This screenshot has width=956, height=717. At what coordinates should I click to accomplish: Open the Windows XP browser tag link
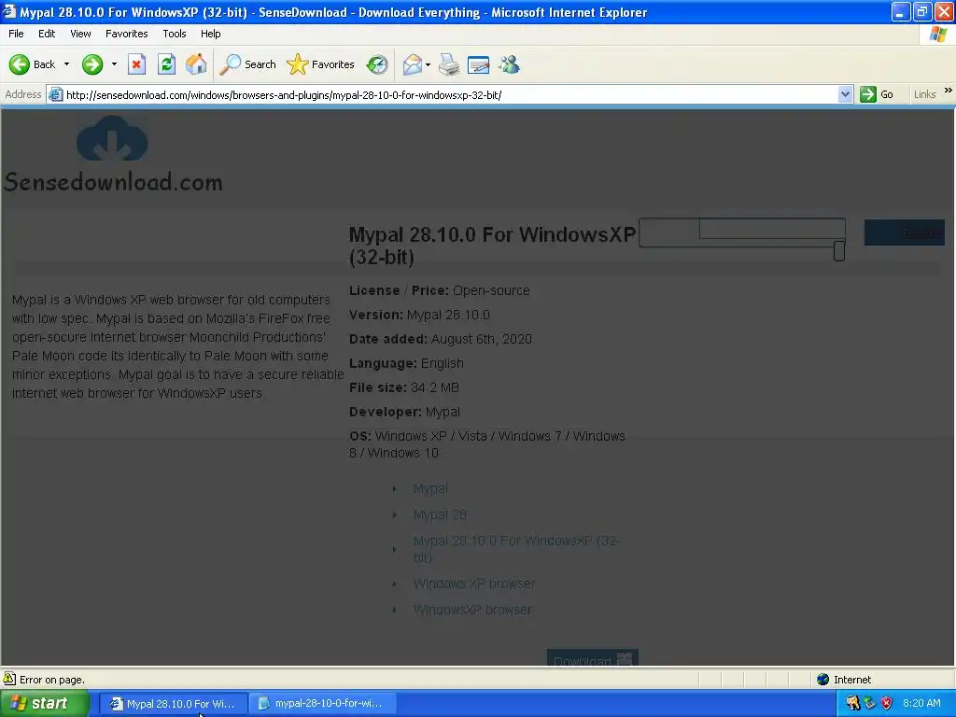[473, 583]
